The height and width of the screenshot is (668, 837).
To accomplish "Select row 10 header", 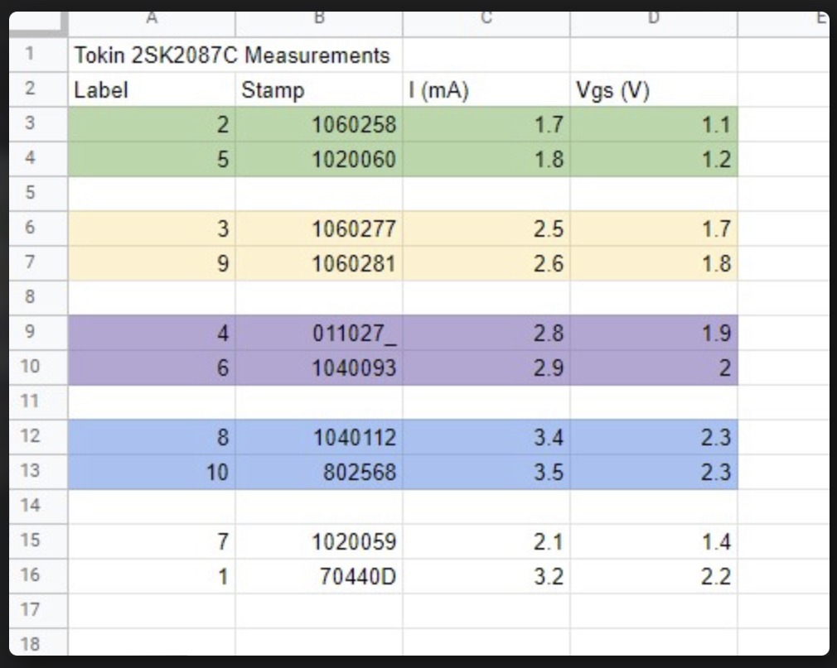I will [x=38, y=368].
